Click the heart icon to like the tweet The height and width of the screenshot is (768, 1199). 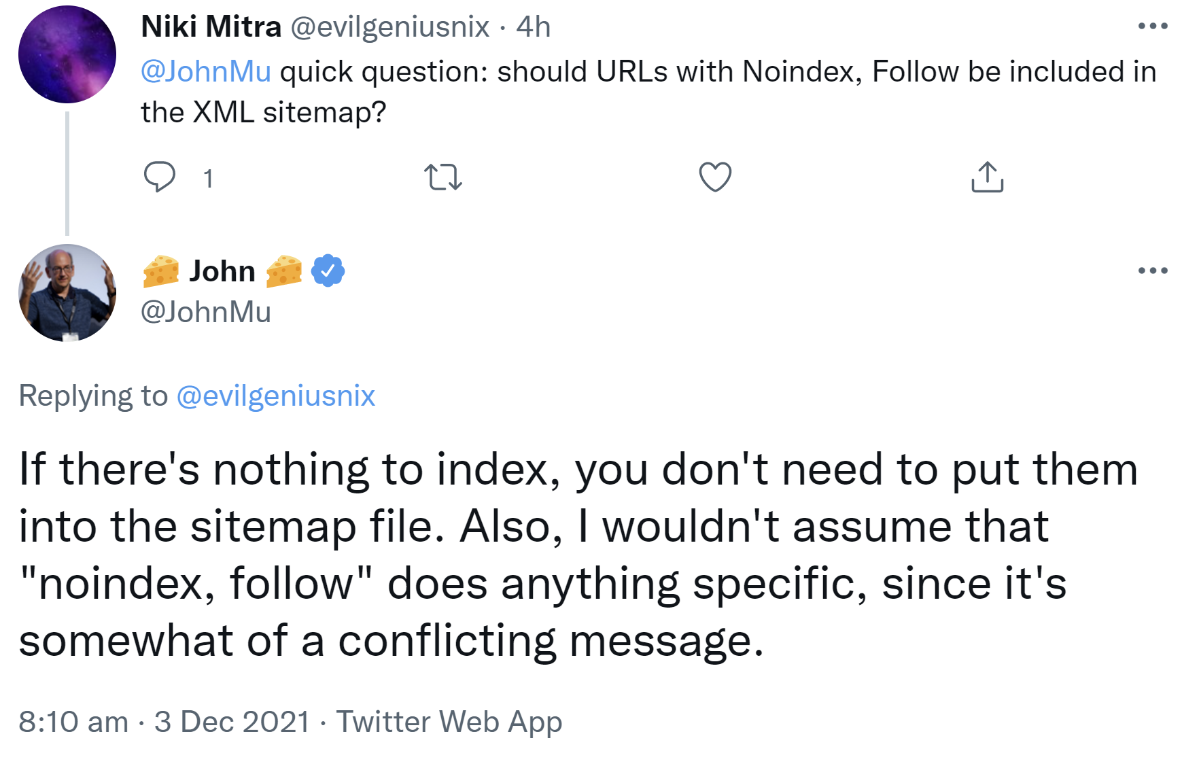point(716,177)
